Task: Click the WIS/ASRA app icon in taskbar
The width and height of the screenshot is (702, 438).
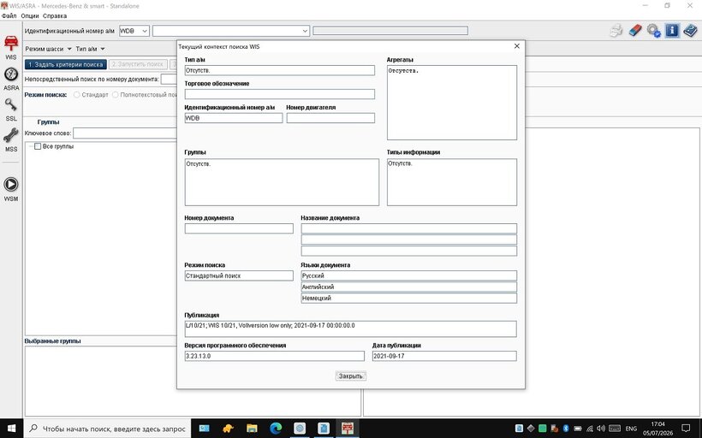Action: (348, 428)
